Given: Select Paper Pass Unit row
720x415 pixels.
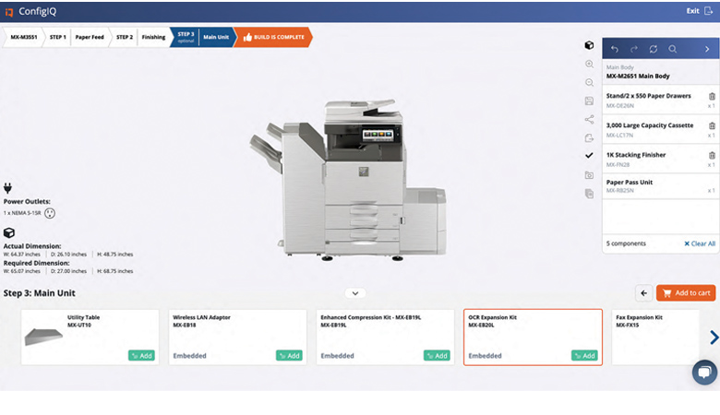Looking at the screenshot, I should 660,186.
